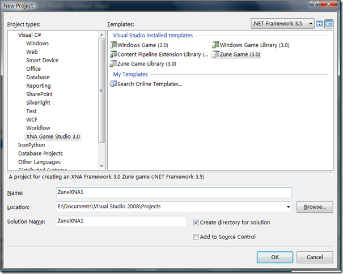The height and width of the screenshot is (274, 343).
Task: Select Other Languages node
Action: point(39,162)
